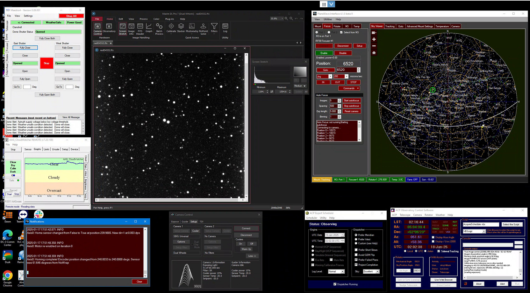Select Local time radio in ACP
Image resolution: width=530 pixels, height=293 pixels.
point(405,251)
